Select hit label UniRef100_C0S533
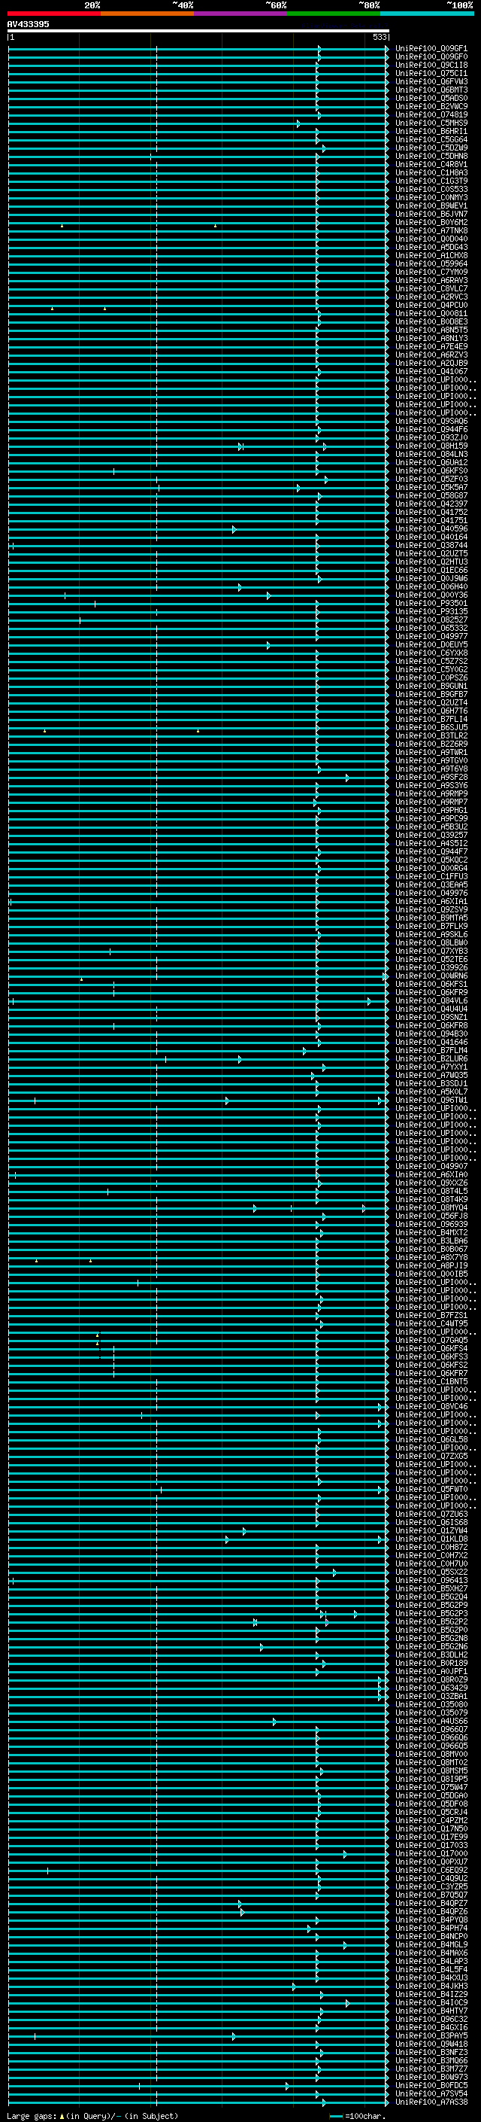 point(431,189)
